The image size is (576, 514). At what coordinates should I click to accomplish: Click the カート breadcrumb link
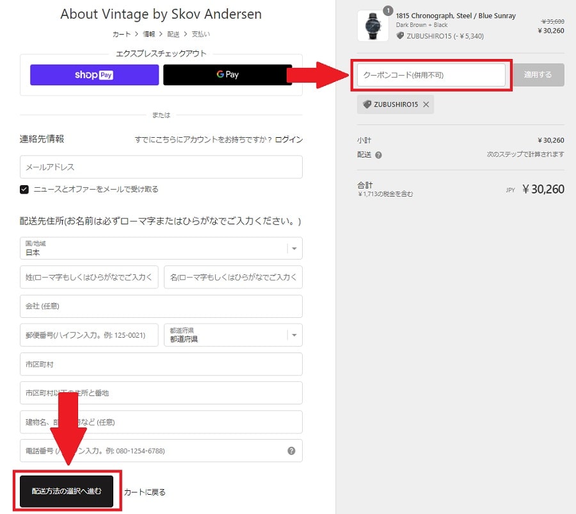pos(121,34)
